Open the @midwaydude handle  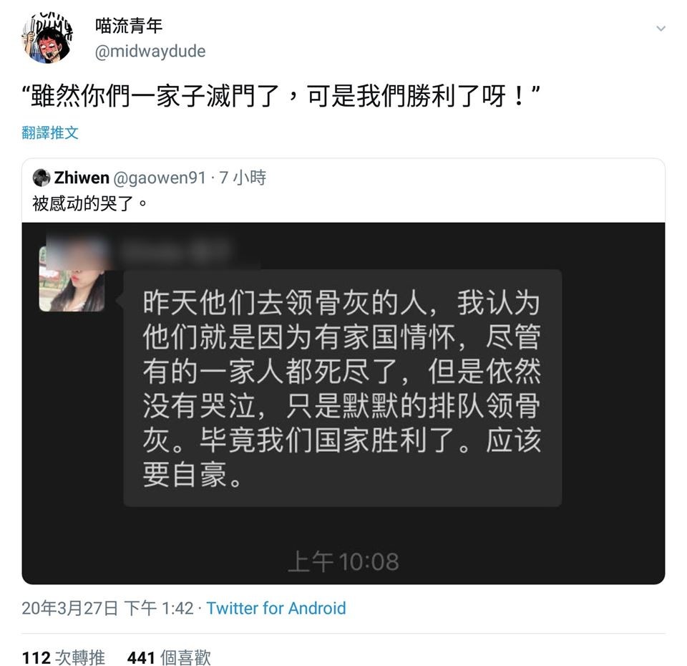pyautogui.click(x=150, y=52)
